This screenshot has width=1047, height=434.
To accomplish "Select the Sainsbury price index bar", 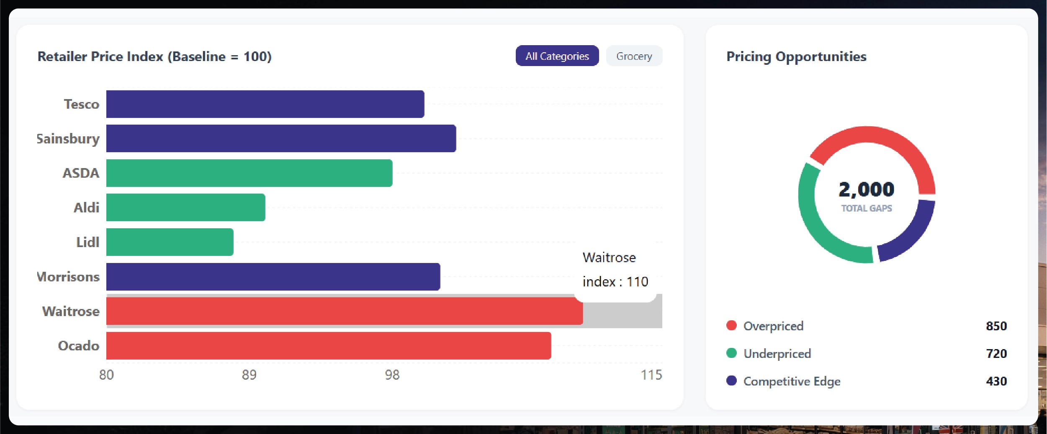I will [281, 138].
